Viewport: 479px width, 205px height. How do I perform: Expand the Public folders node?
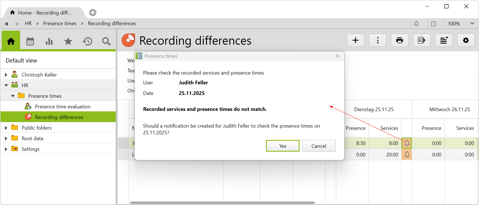click(6, 128)
